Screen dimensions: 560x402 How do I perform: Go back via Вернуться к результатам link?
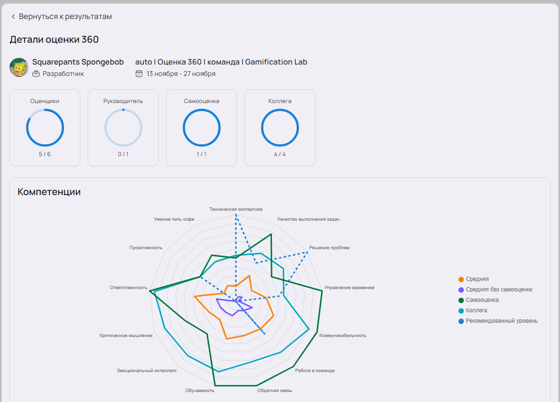coord(65,17)
